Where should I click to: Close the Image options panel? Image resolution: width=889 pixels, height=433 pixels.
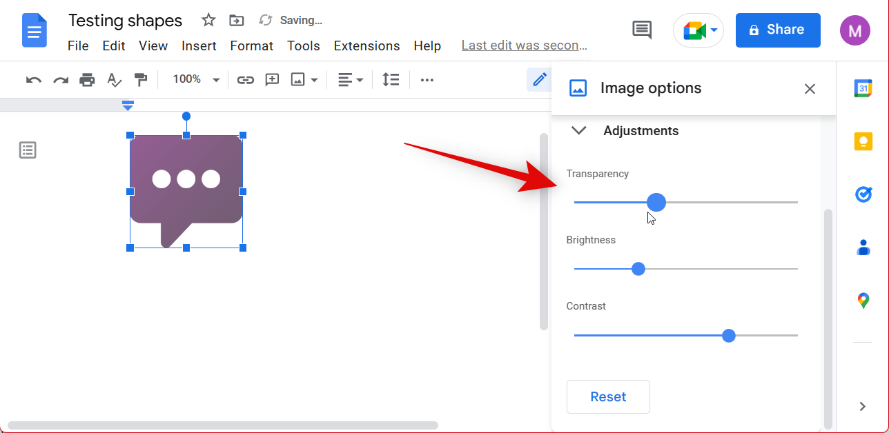tap(810, 88)
